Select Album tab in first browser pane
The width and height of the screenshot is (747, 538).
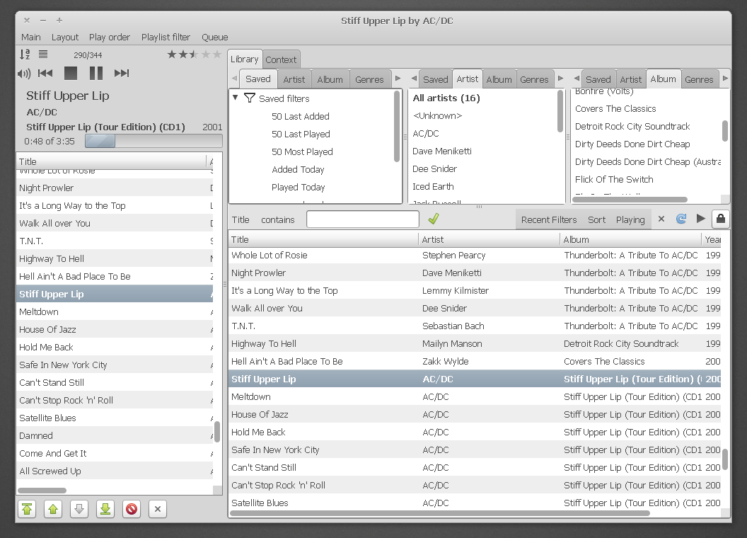(330, 80)
